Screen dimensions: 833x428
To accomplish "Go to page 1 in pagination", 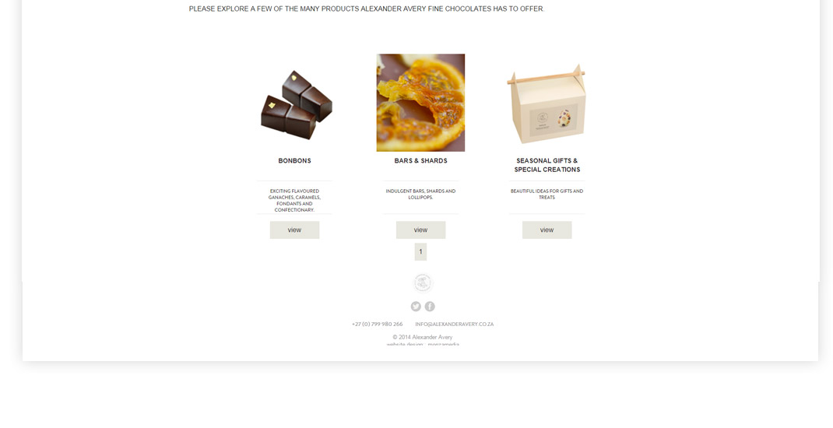I will tap(420, 251).
